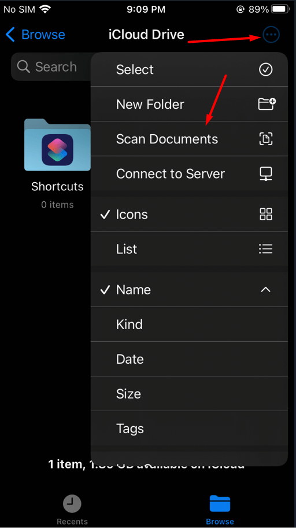296x528 pixels.
Task: Tap the Wi-Fi status icon
Action: point(45,9)
